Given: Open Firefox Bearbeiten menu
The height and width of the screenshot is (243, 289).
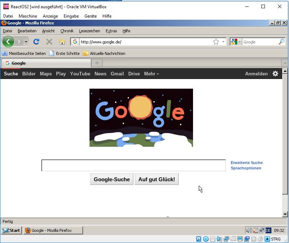Looking at the screenshot, I should tap(27, 31).
